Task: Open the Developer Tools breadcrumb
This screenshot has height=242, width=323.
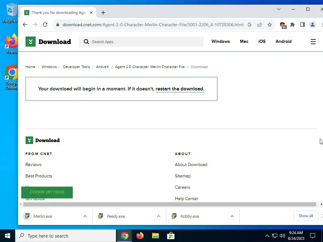Action: (76, 67)
